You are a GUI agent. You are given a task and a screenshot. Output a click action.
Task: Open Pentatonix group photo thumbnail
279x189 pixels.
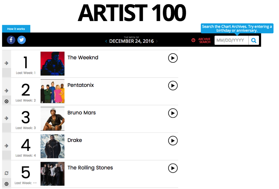click(x=52, y=91)
